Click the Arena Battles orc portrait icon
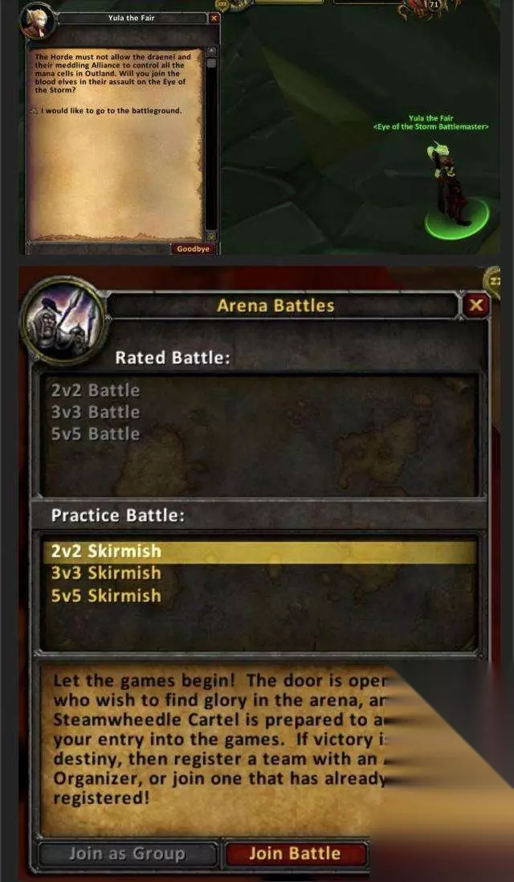The height and width of the screenshot is (882, 514). (63, 319)
